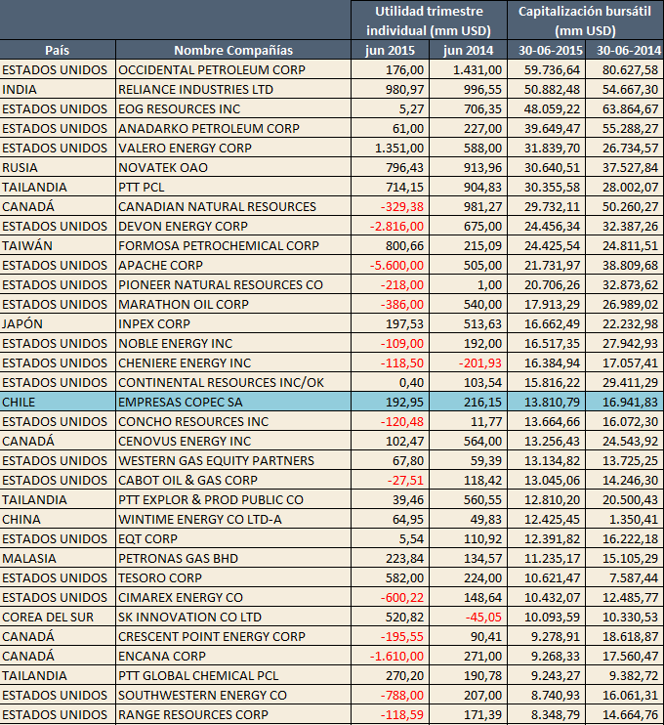Screen dimensions: 664x725
Task: Click the WINTIME ENERGY CO LTD-A cell
Action: [233, 519]
